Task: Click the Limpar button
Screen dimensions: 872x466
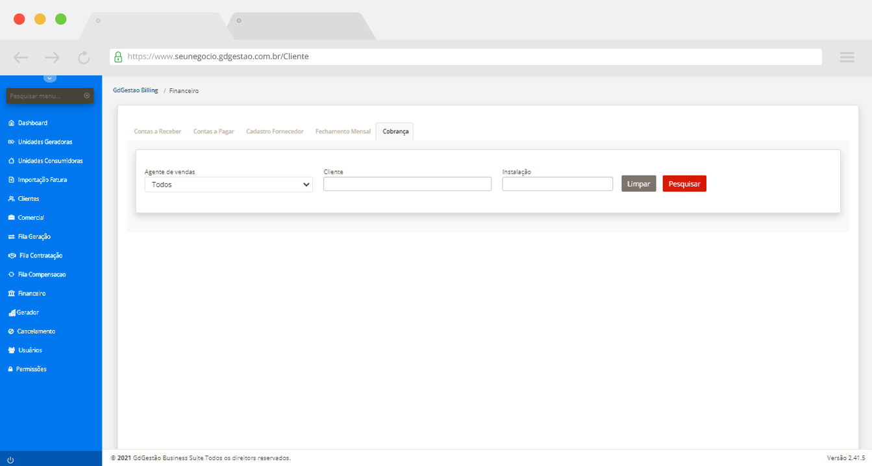Action: pyautogui.click(x=639, y=184)
